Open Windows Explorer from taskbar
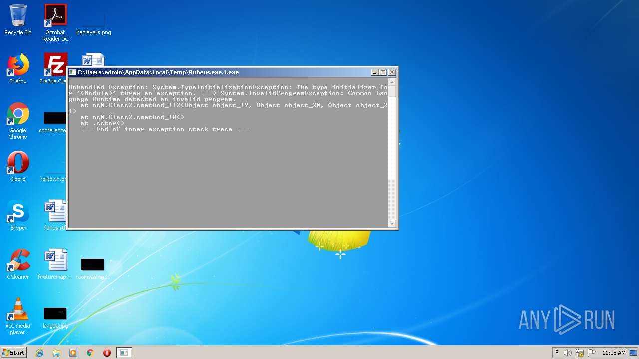 point(56,353)
